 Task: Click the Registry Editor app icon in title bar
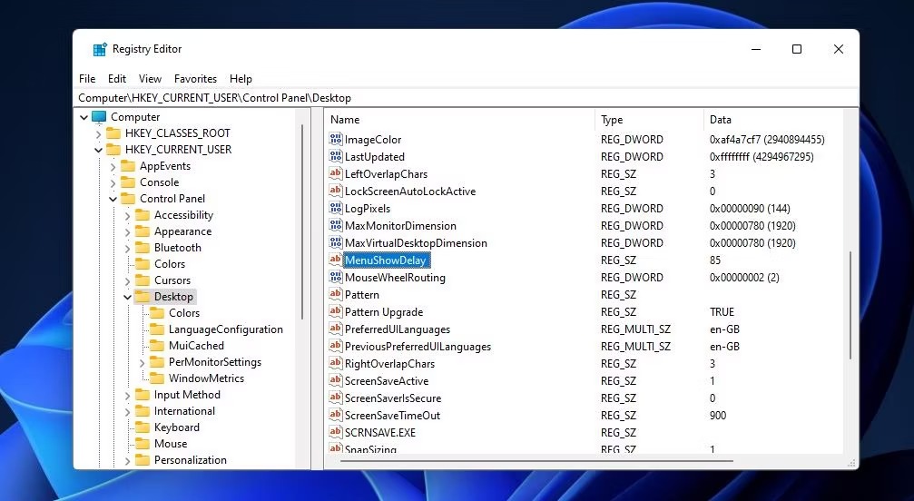(x=100, y=50)
